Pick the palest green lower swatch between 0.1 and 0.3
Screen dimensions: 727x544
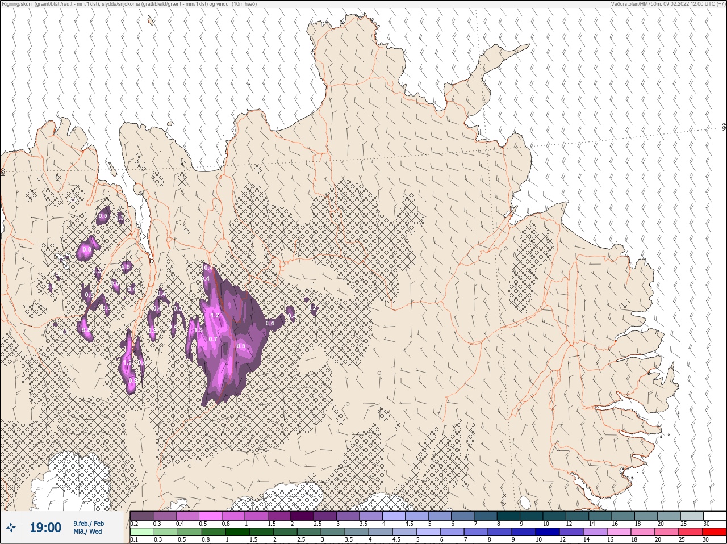142,532
